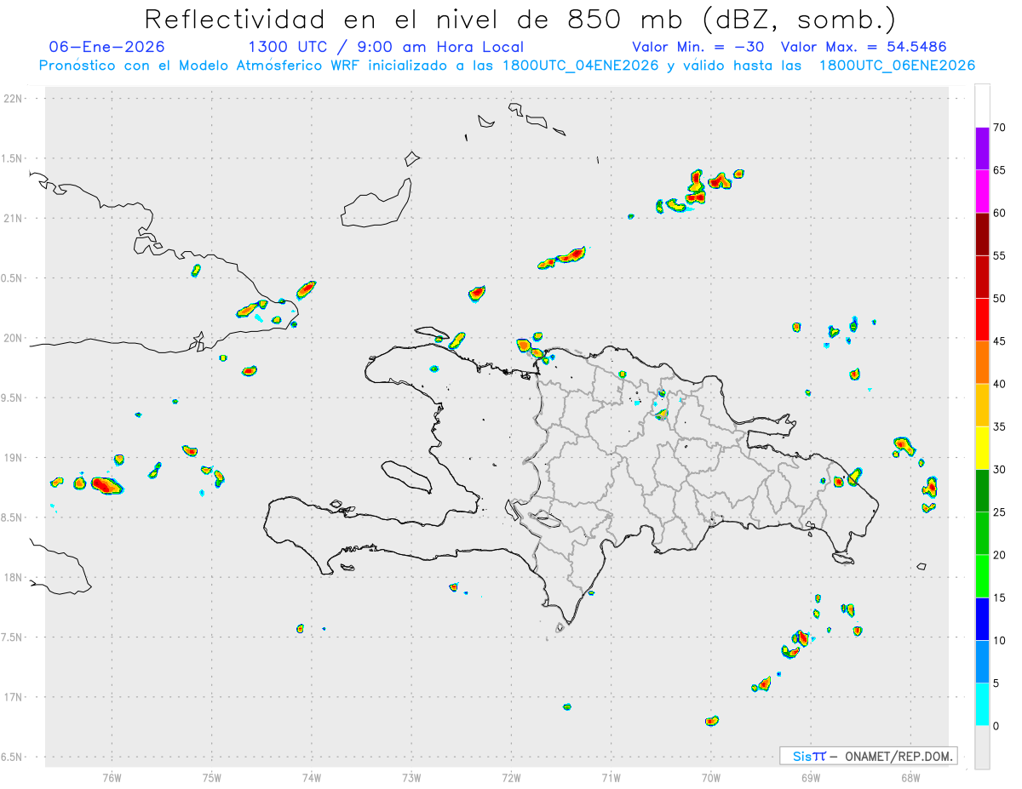The width and height of the screenshot is (1022, 789).
Task: Click the 'Pronóstico con el Modelo Atmosférico WRF' line
Action: click(508, 66)
